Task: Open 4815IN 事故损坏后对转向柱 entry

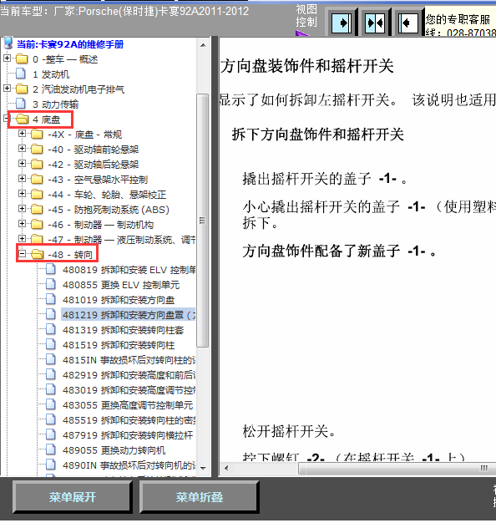Action: 129,360
